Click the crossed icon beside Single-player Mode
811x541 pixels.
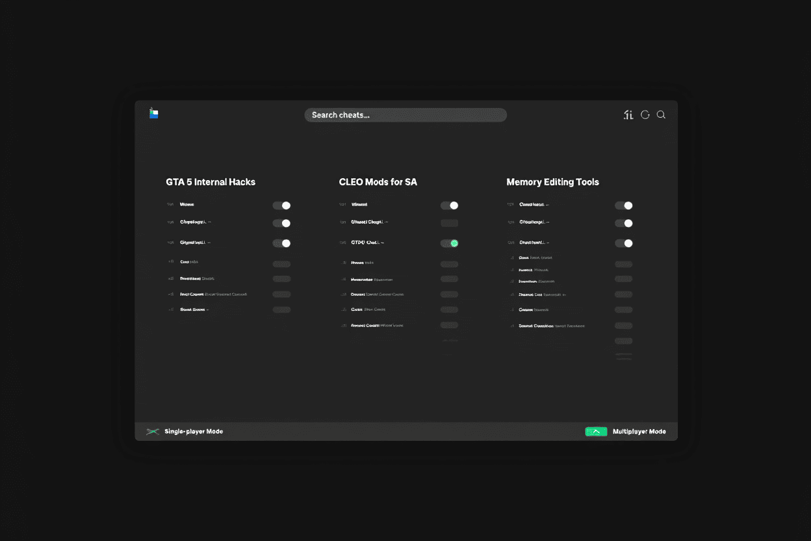pyautogui.click(x=153, y=432)
